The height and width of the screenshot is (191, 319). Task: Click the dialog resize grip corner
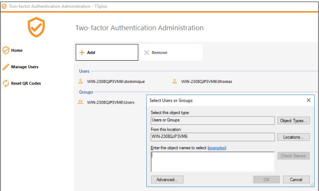[x=312, y=185]
